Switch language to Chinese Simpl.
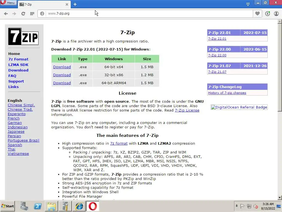The width and height of the screenshot is (282, 212). [21, 105]
